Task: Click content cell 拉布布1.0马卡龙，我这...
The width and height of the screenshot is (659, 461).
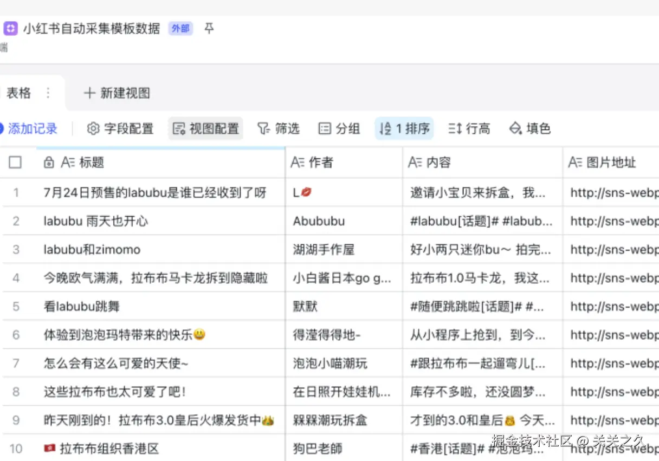Action: pos(483,278)
